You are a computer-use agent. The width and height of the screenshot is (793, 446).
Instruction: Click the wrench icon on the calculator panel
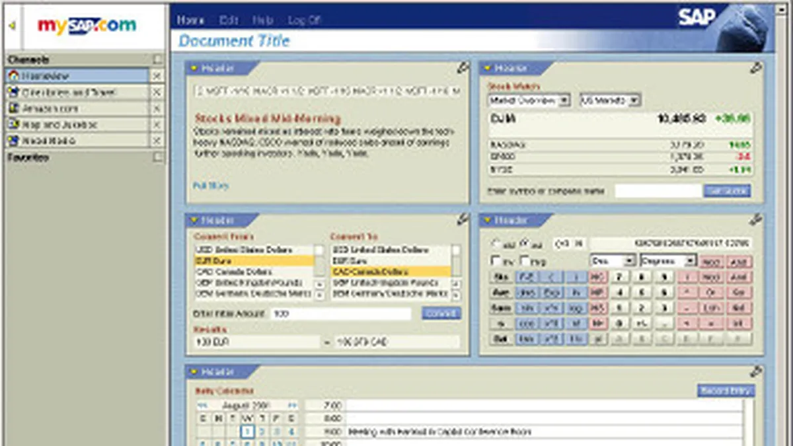click(x=756, y=219)
